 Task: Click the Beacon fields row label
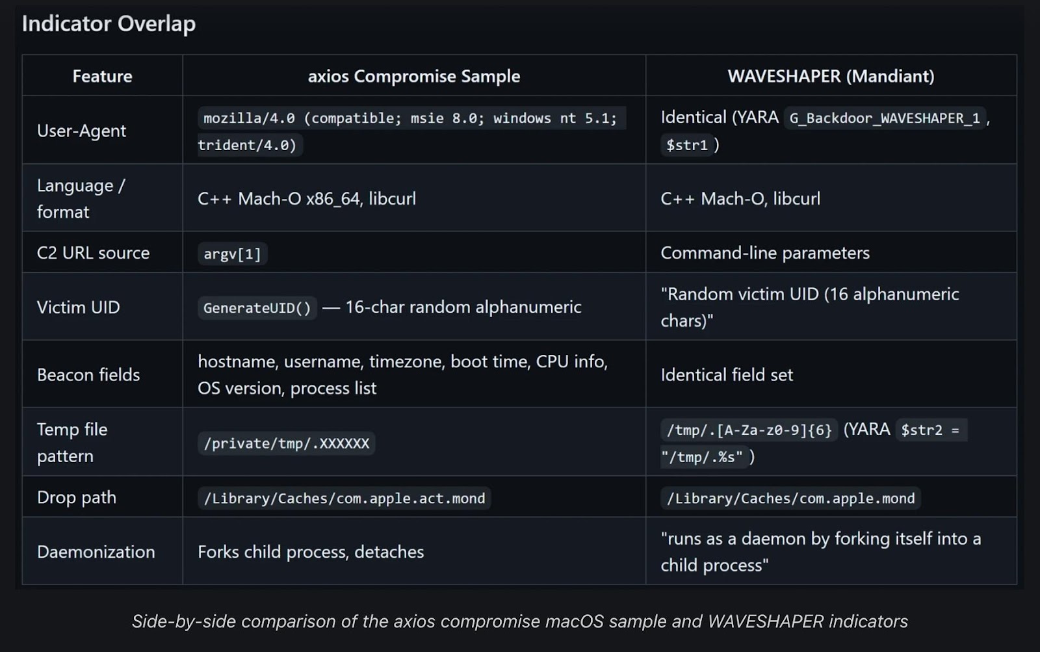point(88,375)
